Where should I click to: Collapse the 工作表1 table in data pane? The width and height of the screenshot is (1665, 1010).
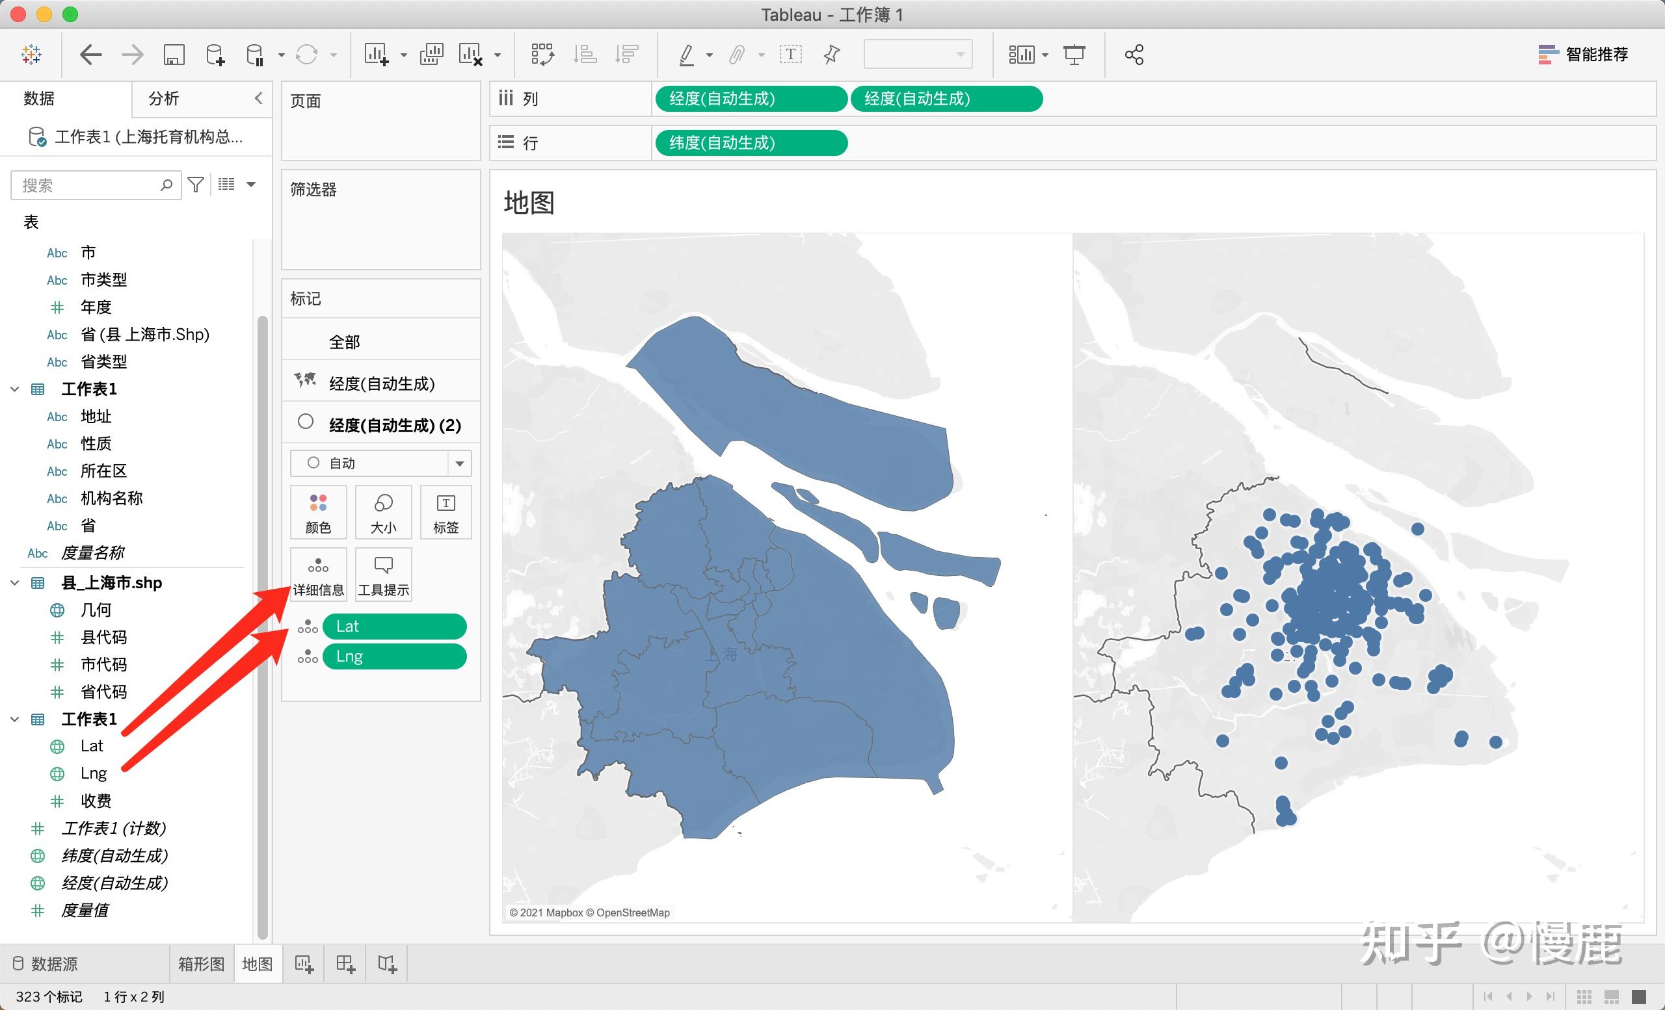(15, 719)
